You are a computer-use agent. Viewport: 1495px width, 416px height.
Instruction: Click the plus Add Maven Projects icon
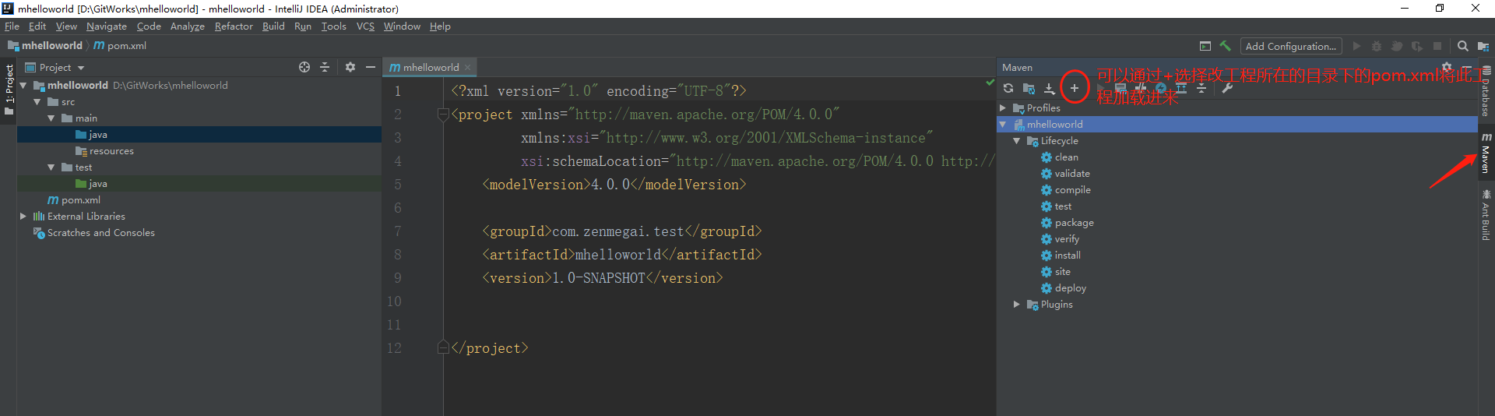pyautogui.click(x=1075, y=88)
